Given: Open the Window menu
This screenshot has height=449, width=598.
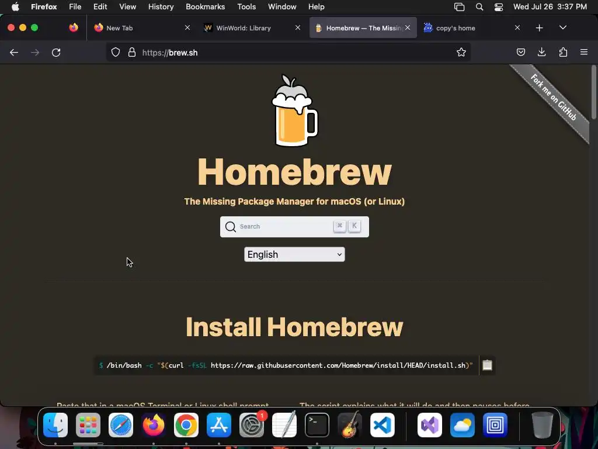Looking at the screenshot, I should (282, 6).
